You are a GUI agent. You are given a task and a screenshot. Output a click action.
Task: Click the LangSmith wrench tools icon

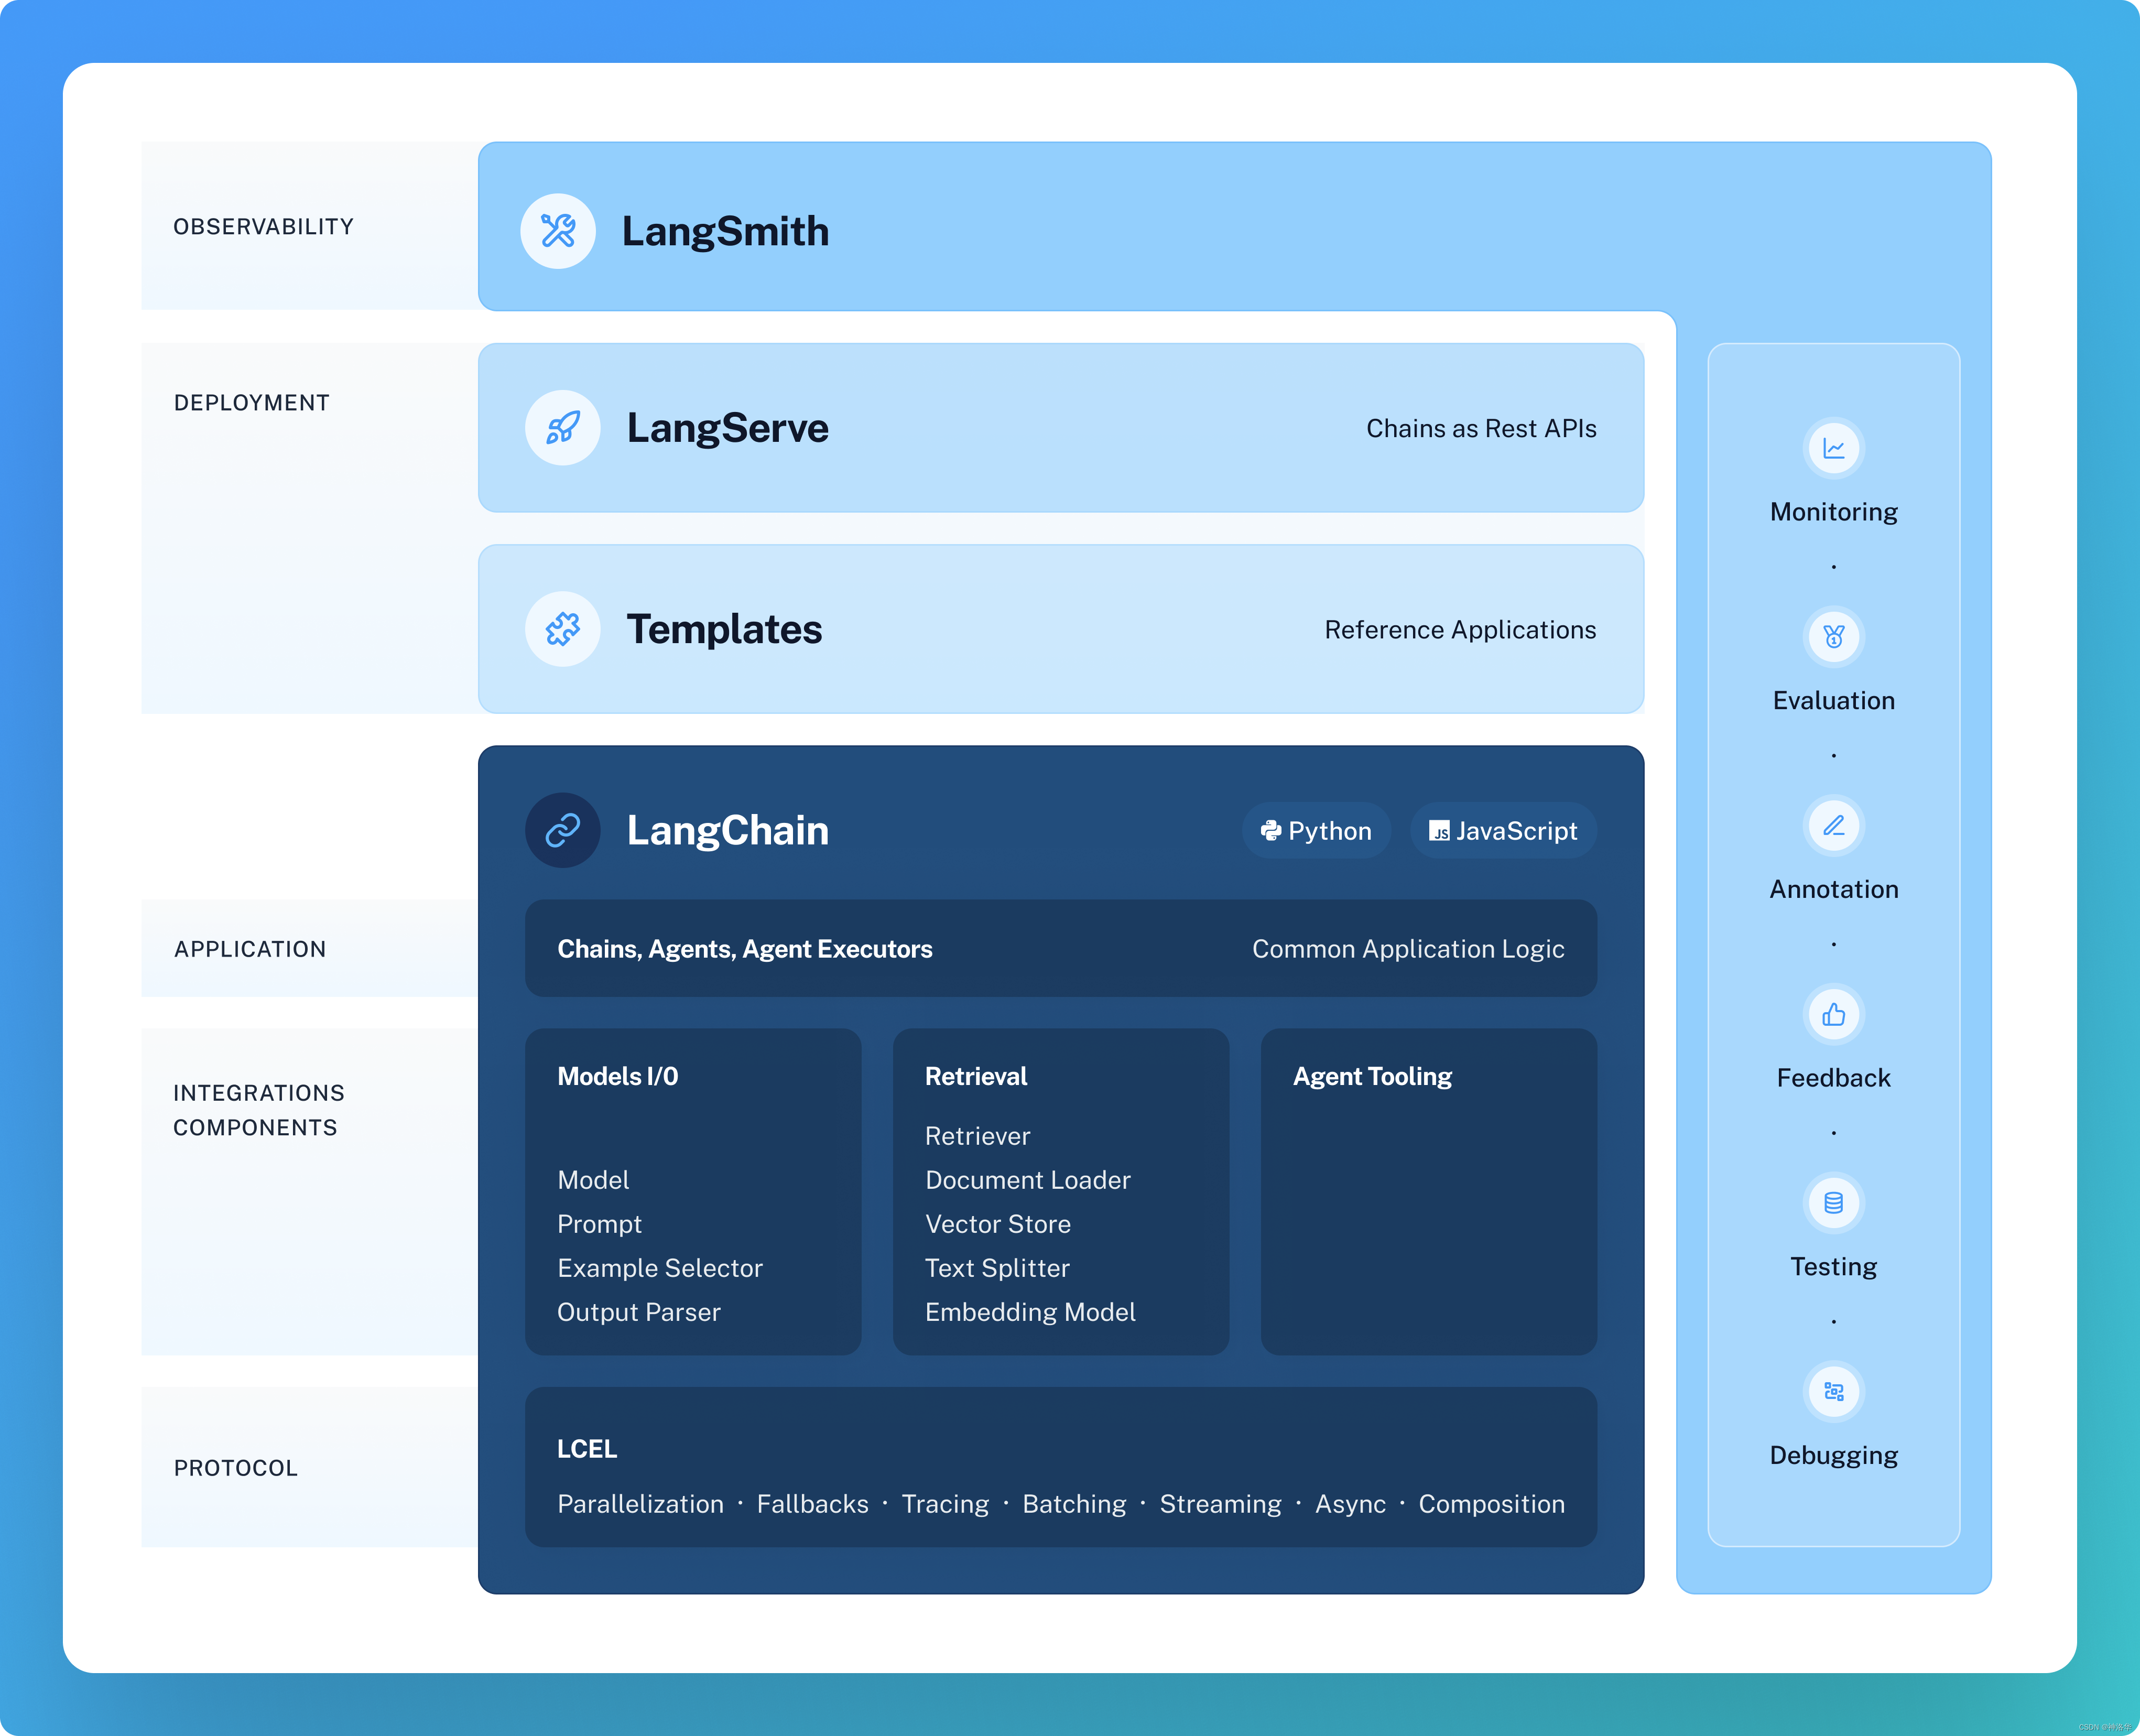558,231
